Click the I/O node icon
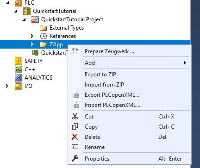Screen dimensions: 200x168 tap(19, 86)
